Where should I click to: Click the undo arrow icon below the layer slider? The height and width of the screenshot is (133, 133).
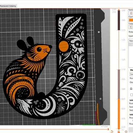click(x=112, y=132)
